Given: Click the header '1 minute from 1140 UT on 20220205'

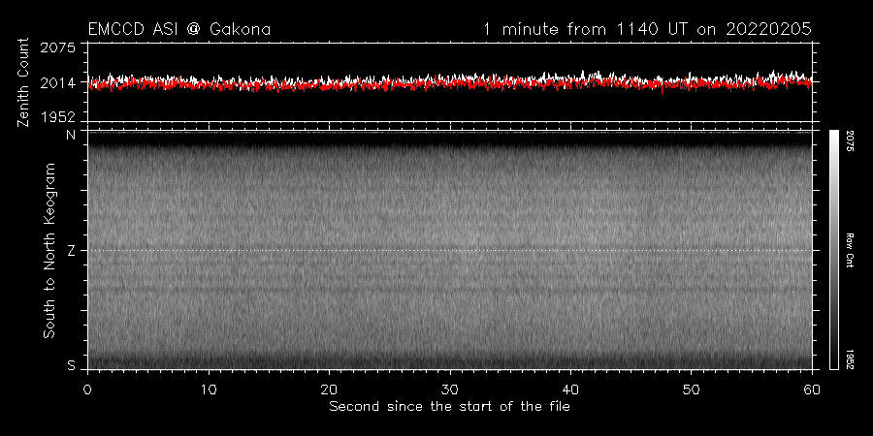Looking at the screenshot, I should [x=647, y=29].
